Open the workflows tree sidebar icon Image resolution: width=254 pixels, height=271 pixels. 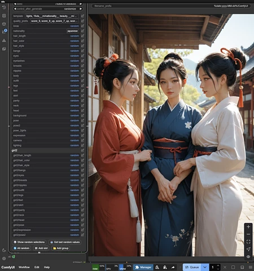4,41
